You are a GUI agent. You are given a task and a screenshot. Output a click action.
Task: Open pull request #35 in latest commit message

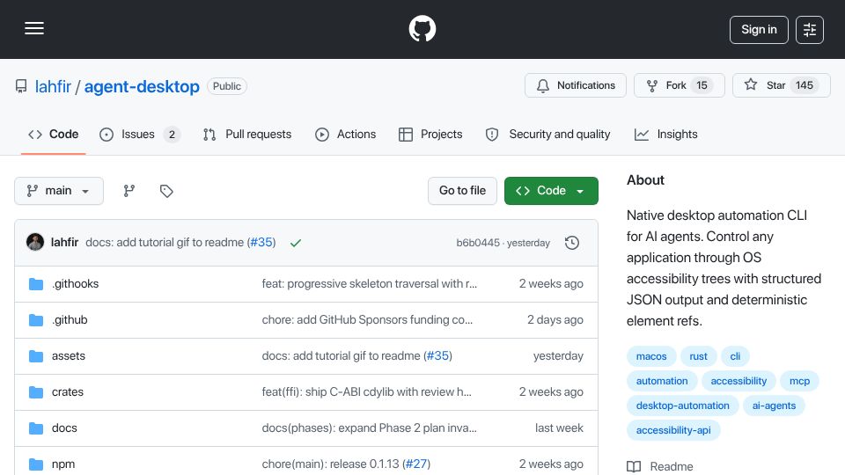pos(261,243)
